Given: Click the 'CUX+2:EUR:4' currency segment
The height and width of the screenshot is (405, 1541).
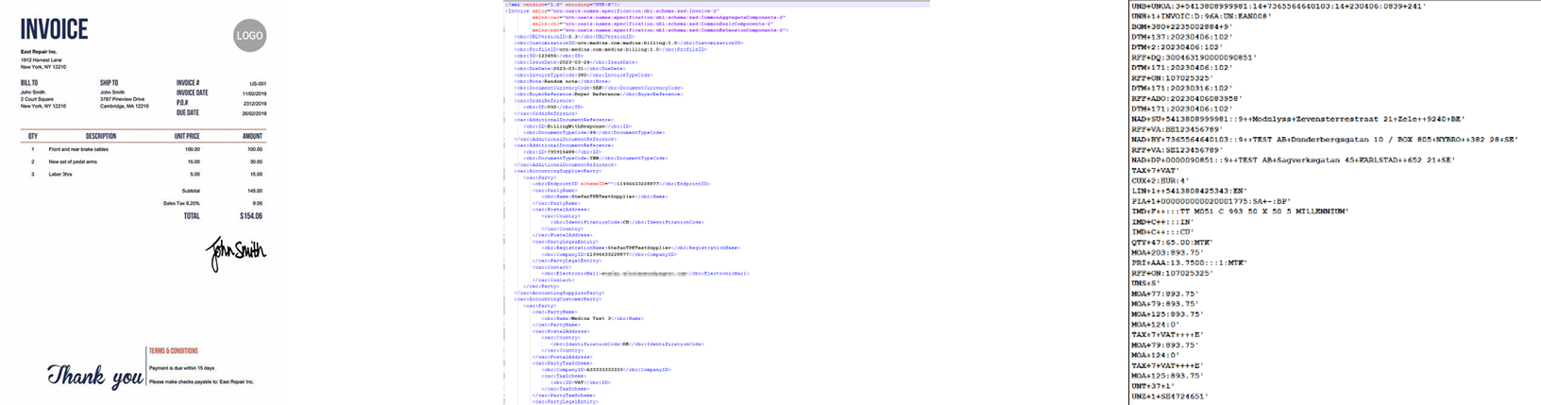Looking at the screenshot, I should coord(1160,180).
